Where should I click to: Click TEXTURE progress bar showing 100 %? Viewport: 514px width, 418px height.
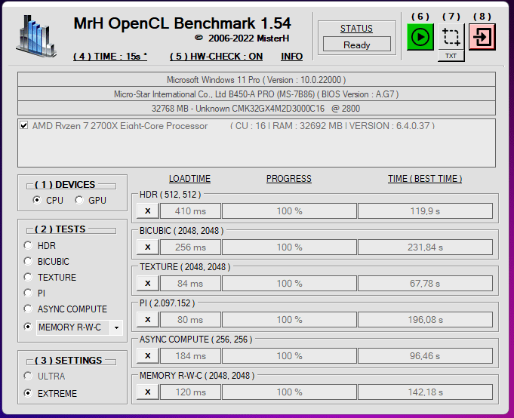point(289,284)
